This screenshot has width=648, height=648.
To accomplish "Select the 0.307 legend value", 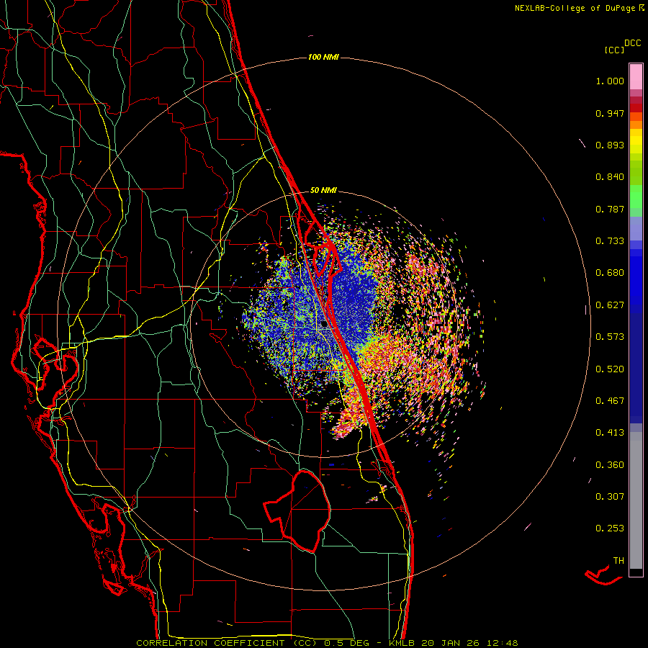I will (610, 497).
